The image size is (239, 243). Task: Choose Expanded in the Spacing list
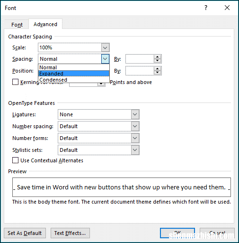pyautogui.click(x=74, y=74)
